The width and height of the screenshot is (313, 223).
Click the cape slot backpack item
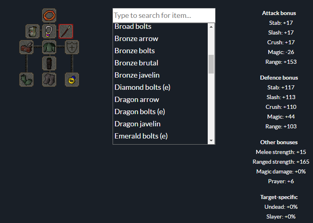[x=33, y=31]
